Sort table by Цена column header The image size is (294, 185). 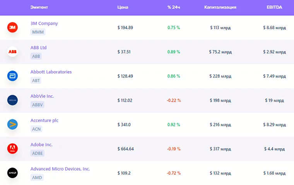(123, 7)
